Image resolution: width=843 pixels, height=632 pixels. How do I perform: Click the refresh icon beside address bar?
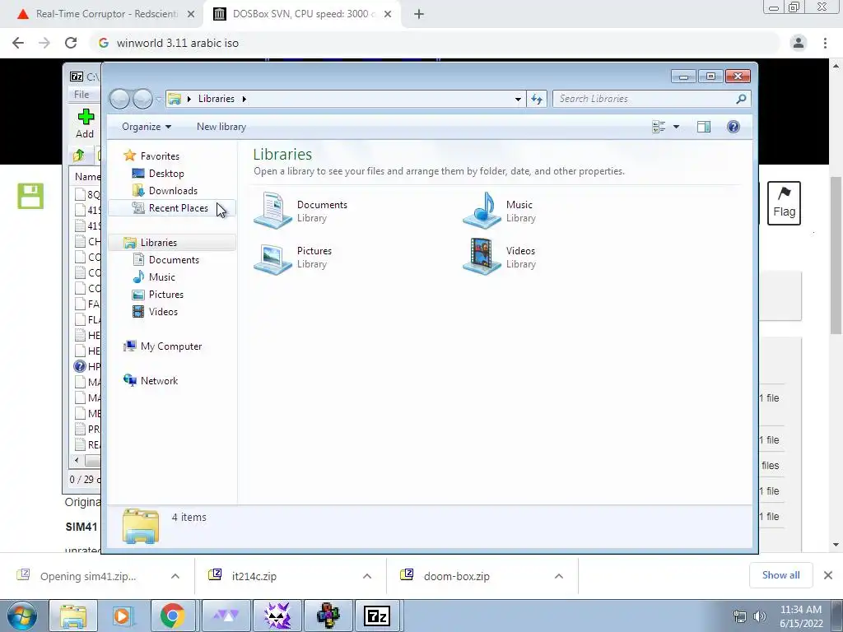tap(537, 99)
